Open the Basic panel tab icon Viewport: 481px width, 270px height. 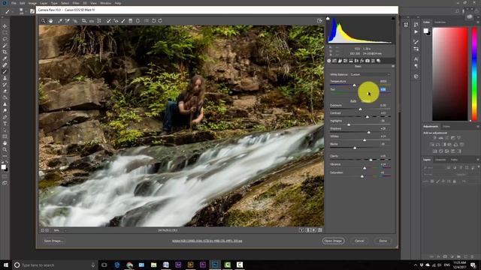[x=329, y=61]
